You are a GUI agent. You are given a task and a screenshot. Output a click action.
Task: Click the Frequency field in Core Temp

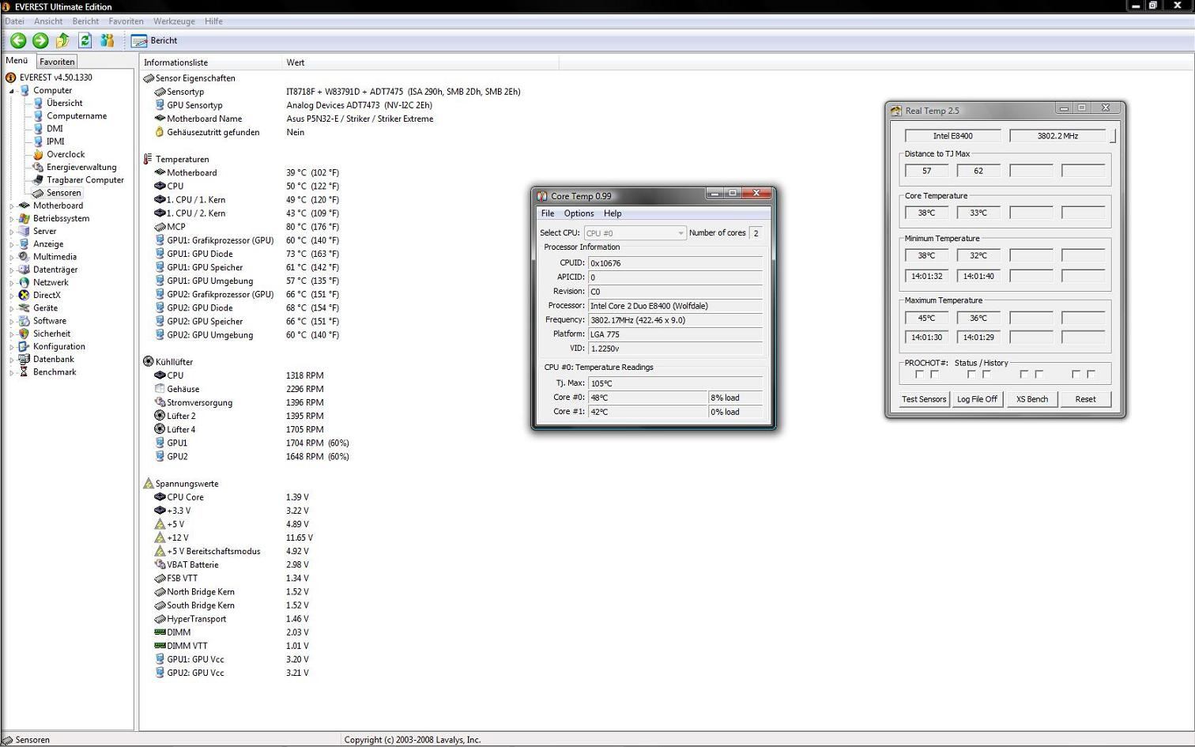click(x=676, y=320)
